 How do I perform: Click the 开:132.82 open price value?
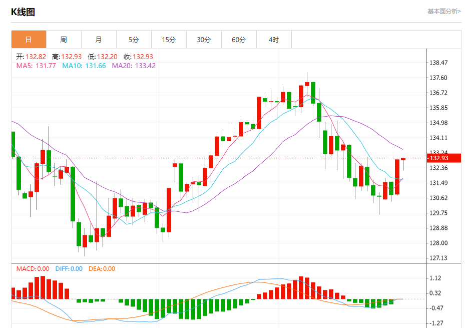pos(31,57)
